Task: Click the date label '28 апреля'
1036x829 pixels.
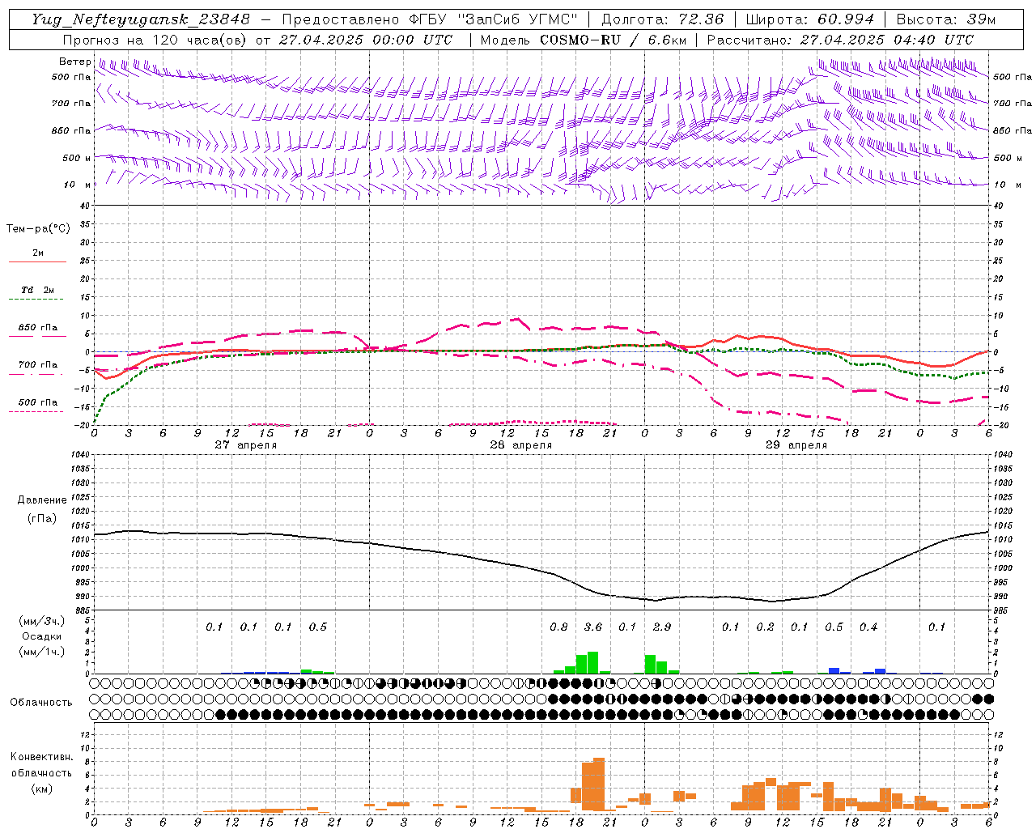Action: coord(521,444)
